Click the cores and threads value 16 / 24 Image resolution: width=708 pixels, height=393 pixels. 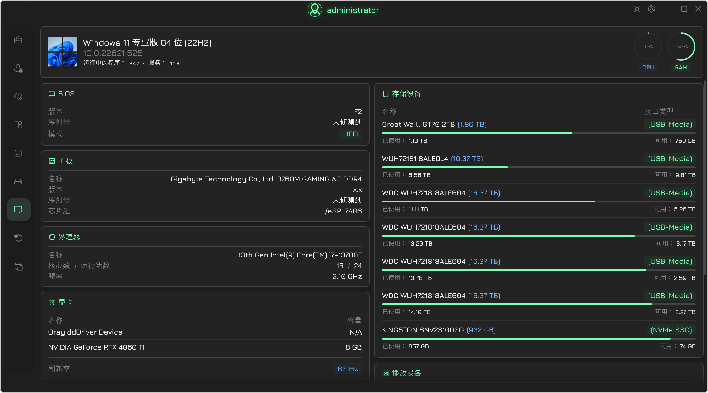(349, 266)
